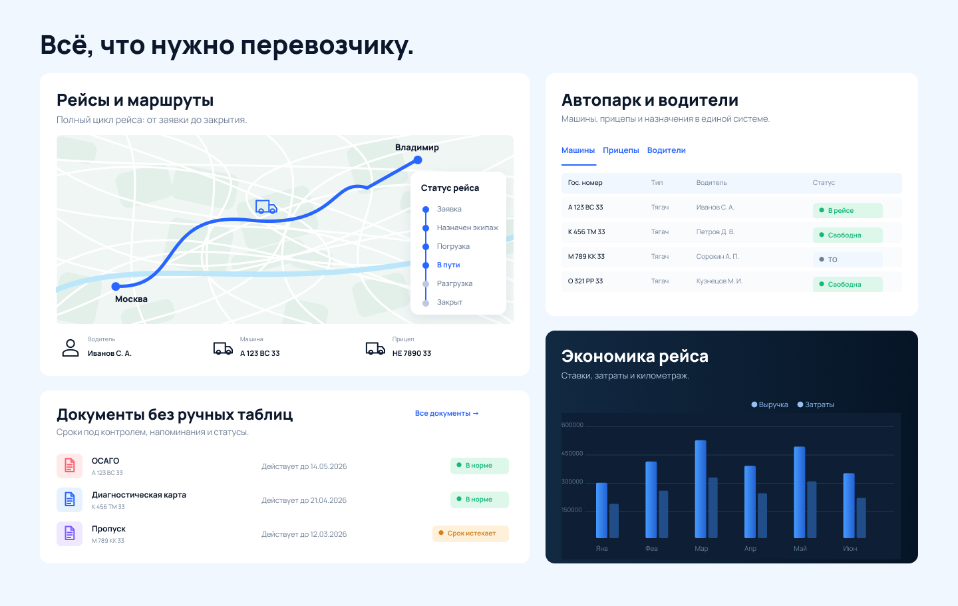Click the Статус column header
Screen dimensions: 958x606
click(824, 183)
